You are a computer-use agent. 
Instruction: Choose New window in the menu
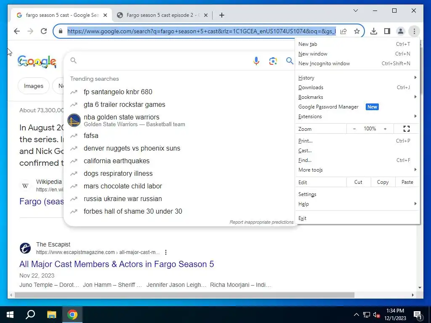[357, 53]
